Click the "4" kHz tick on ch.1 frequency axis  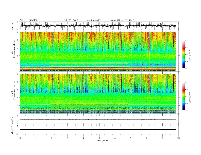click(18, 56)
